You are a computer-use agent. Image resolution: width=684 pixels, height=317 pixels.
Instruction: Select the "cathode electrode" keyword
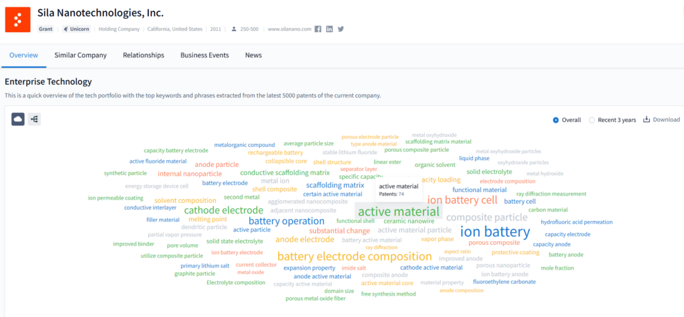coord(214,210)
